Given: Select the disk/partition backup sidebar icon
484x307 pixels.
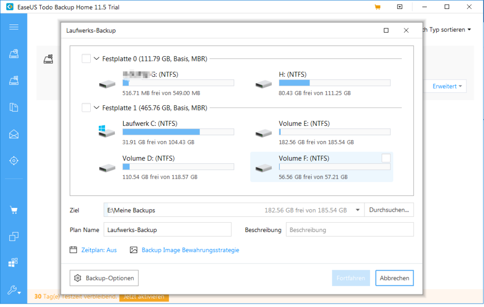Looking at the screenshot, I should tap(14, 54).
